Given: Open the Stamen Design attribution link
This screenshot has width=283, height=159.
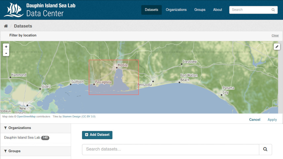Looking at the screenshot, I should tap(72, 116).
